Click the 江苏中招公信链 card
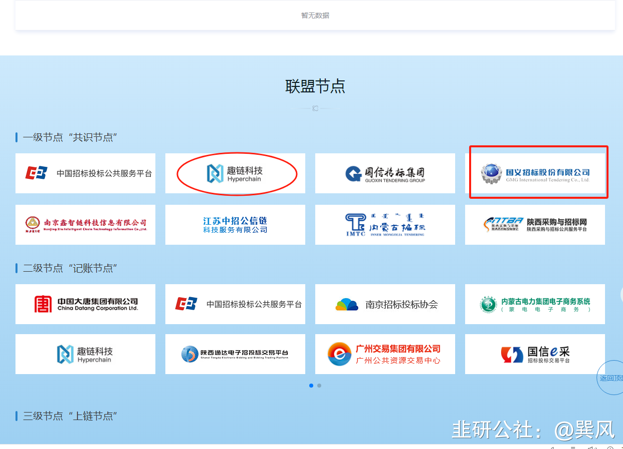Screen dimensions: 623x449 coord(235,224)
